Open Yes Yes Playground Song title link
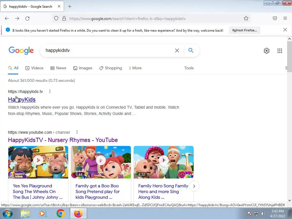The width and height of the screenshot is (292, 219). click(38, 191)
